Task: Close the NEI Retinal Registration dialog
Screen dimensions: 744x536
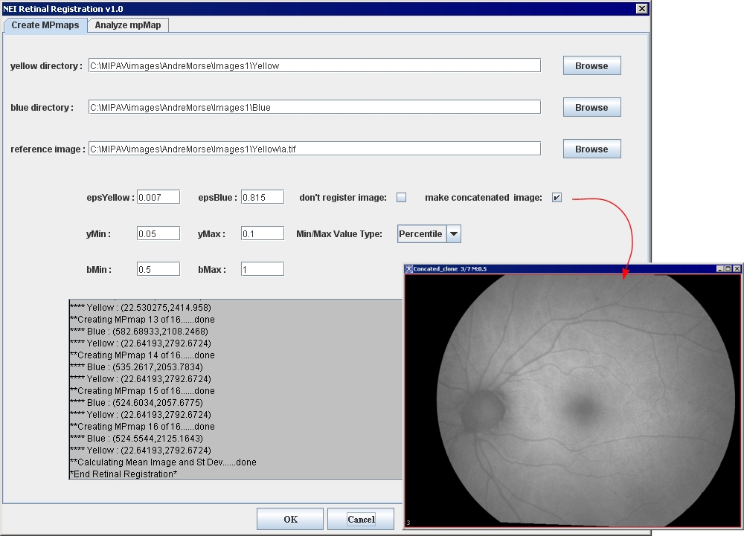Action: (641, 8)
